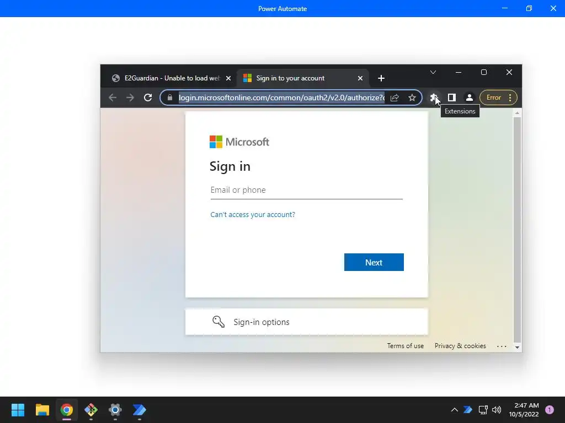The image size is (565, 423).
Task: Click the Microsoft logo
Action: tap(239, 142)
